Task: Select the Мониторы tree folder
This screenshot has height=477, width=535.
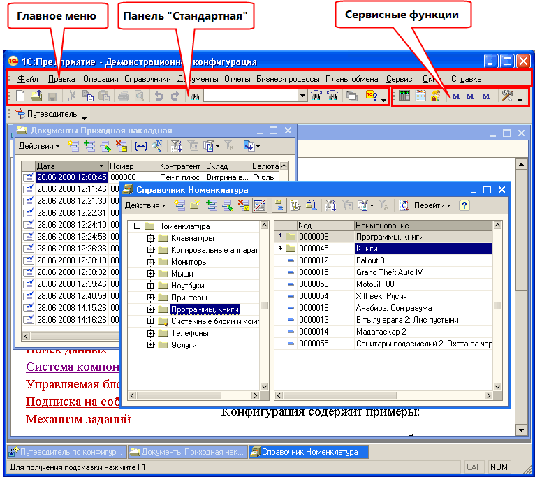Action: (x=189, y=262)
